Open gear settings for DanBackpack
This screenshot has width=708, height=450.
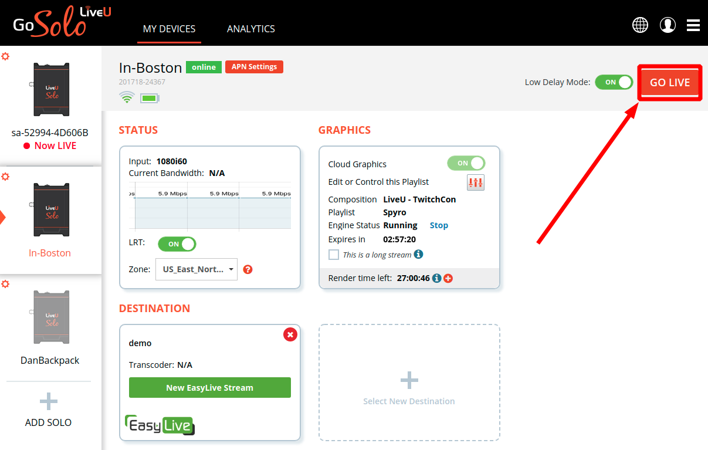(x=5, y=284)
